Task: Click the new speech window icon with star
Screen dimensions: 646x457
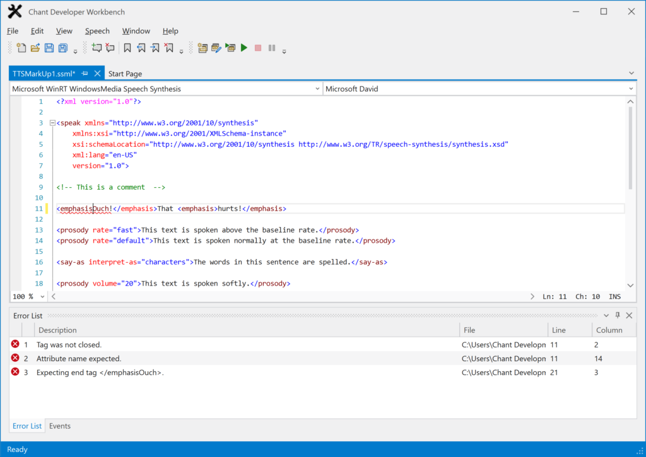Action: click(203, 48)
